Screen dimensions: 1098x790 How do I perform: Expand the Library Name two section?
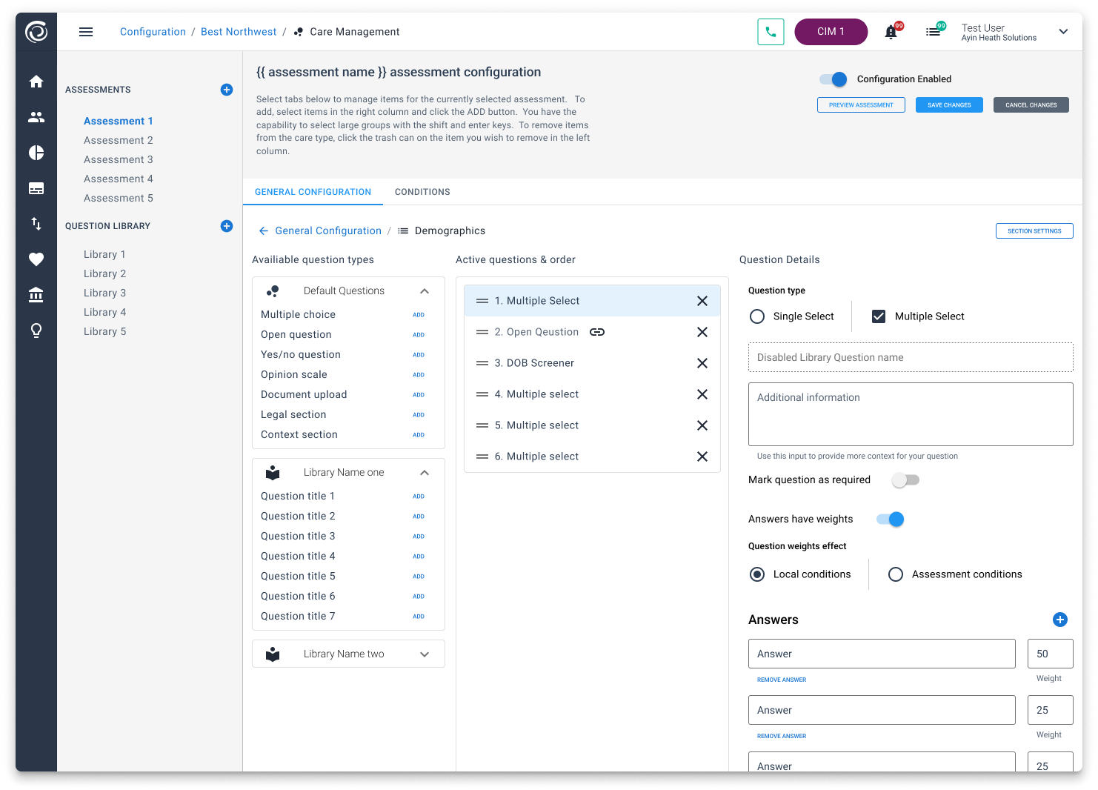pos(425,654)
